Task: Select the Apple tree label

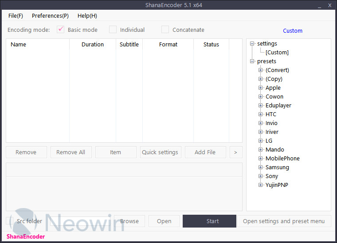Action: point(273,88)
